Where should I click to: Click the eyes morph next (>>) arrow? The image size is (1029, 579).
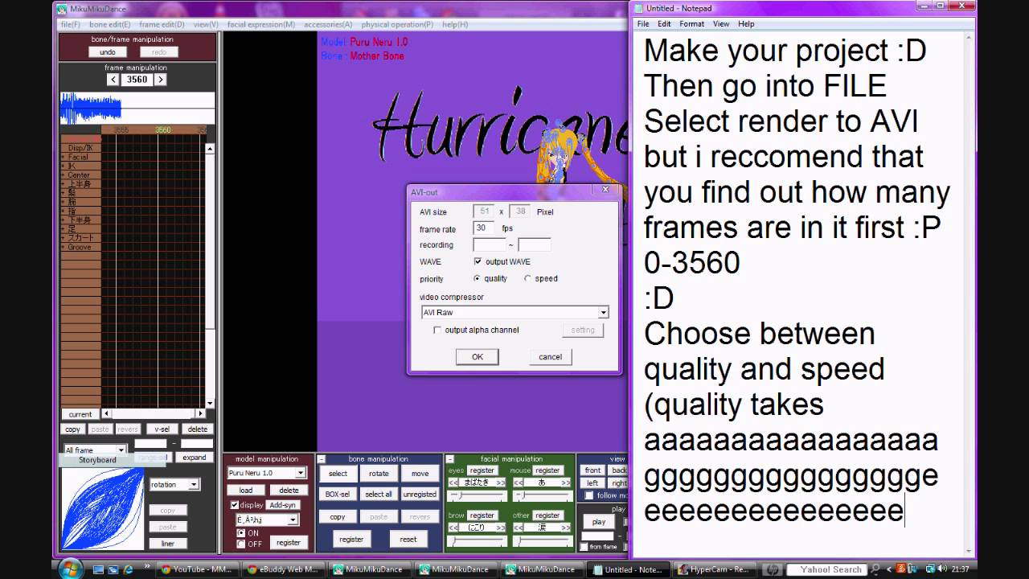tap(501, 482)
